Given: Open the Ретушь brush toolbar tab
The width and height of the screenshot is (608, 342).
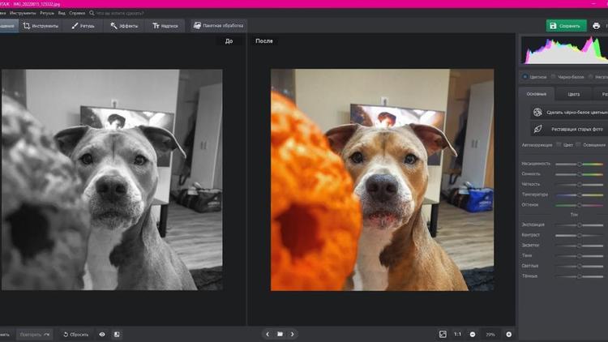Looking at the screenshot, I should [83, 26].
